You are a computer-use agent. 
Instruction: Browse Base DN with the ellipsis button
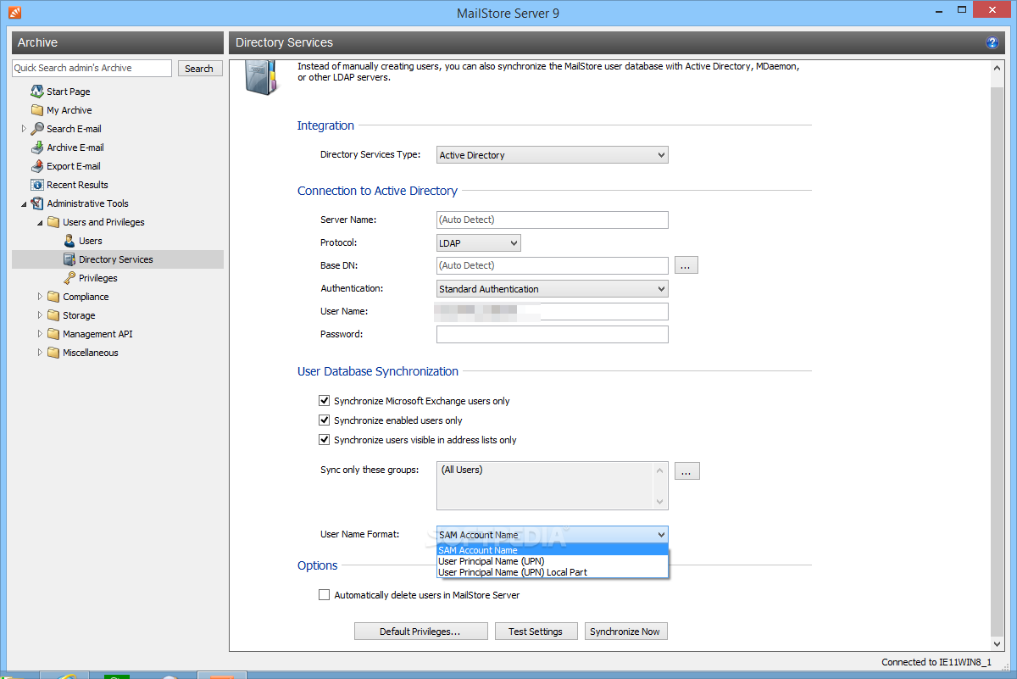686,265
